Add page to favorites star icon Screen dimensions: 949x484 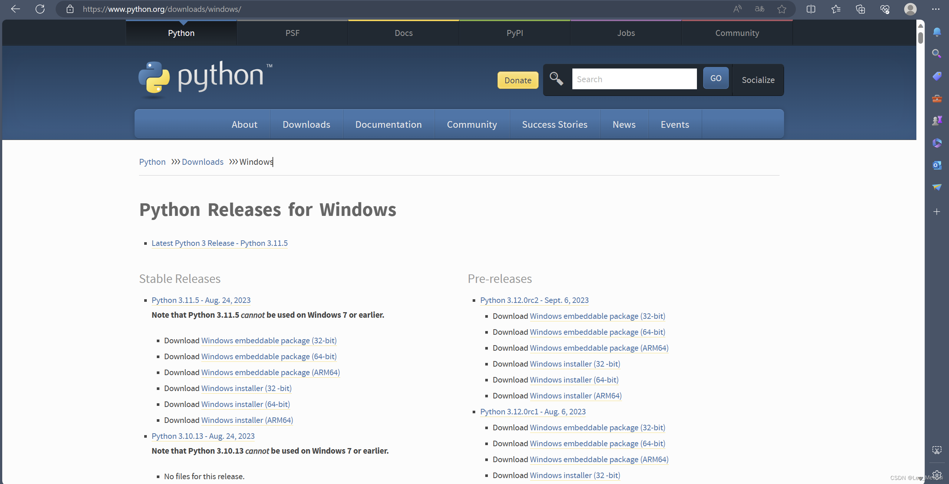coord(782,9)
